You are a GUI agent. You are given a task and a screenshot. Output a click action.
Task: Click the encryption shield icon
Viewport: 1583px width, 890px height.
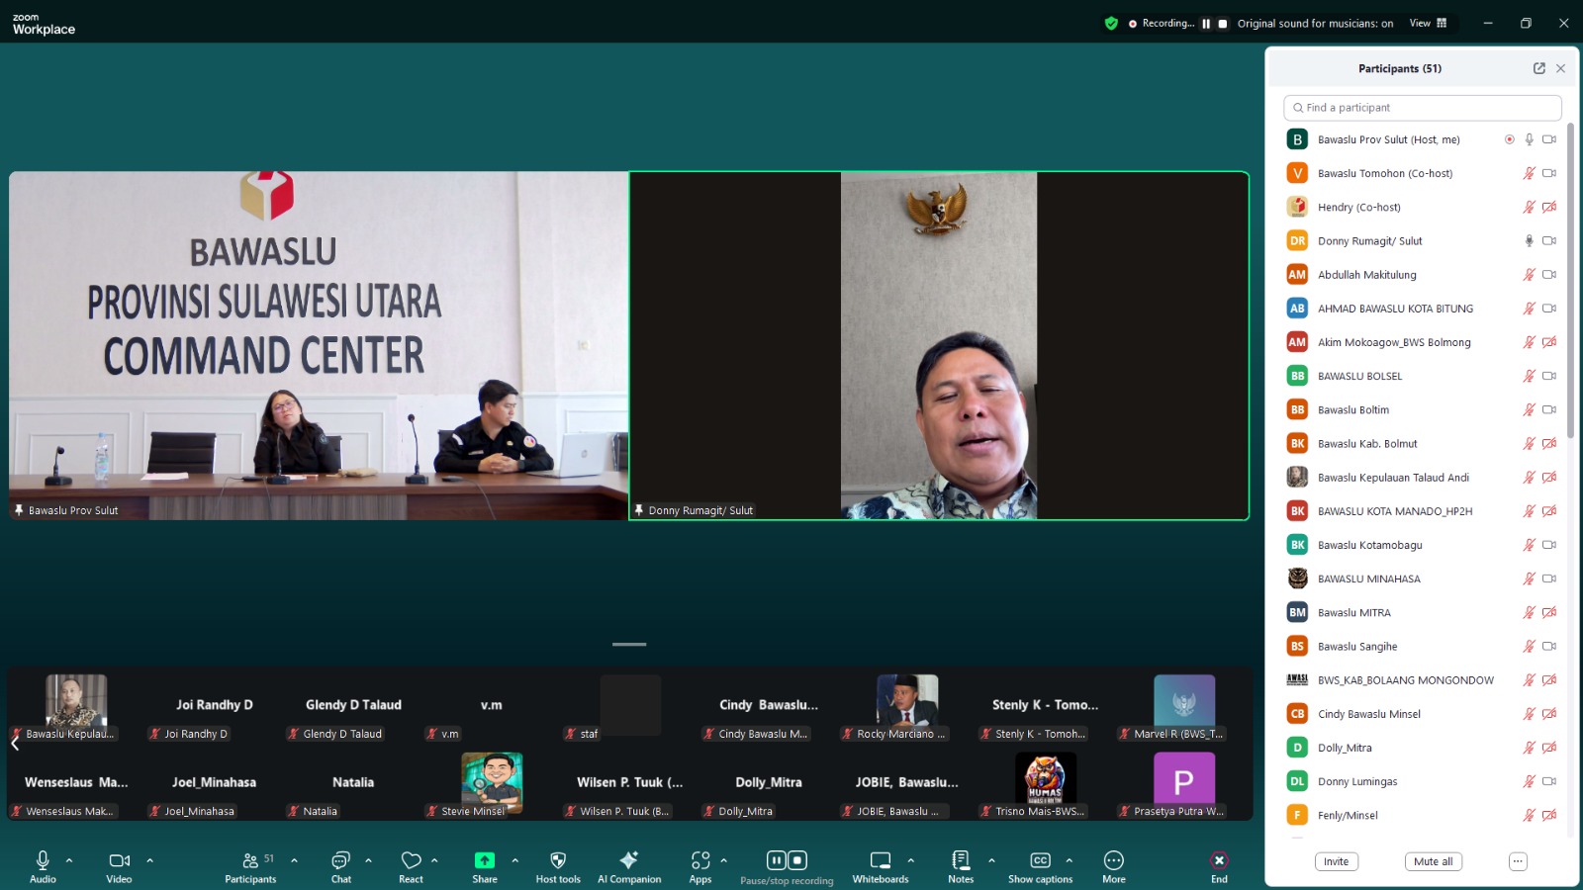point(1111,23)
